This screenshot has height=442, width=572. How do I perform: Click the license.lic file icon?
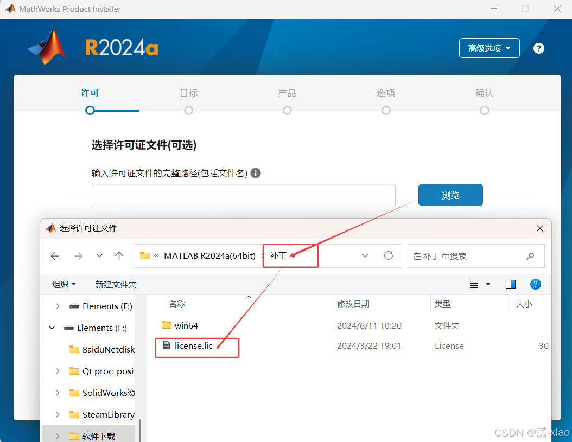167,345
